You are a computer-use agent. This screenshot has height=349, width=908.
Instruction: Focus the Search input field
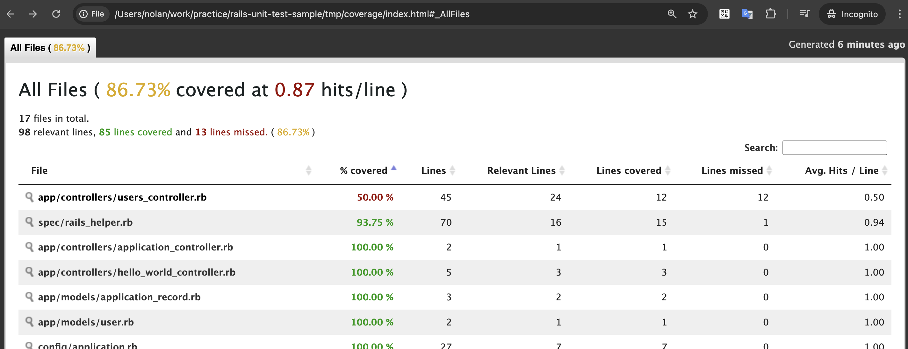[834, 148]
